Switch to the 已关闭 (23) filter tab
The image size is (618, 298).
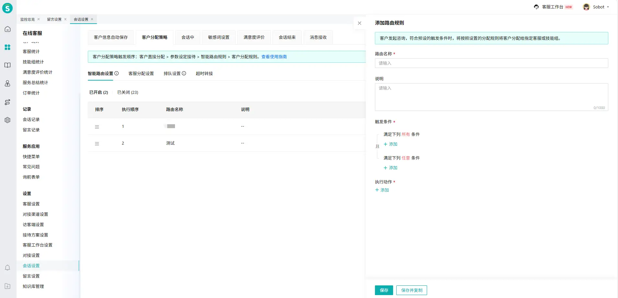[128, 93]
